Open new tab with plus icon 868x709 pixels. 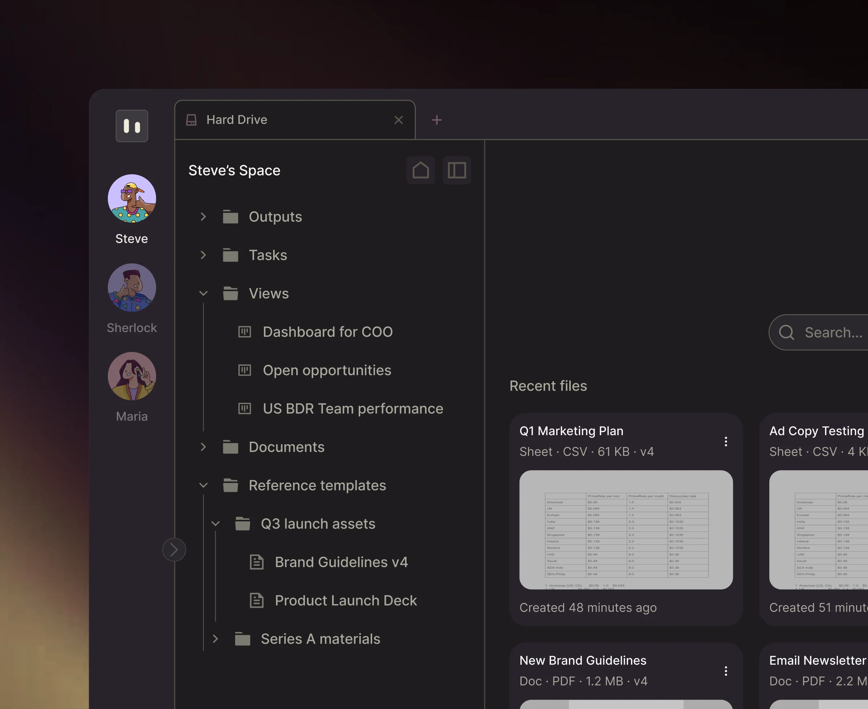click(x=437, y=120)
